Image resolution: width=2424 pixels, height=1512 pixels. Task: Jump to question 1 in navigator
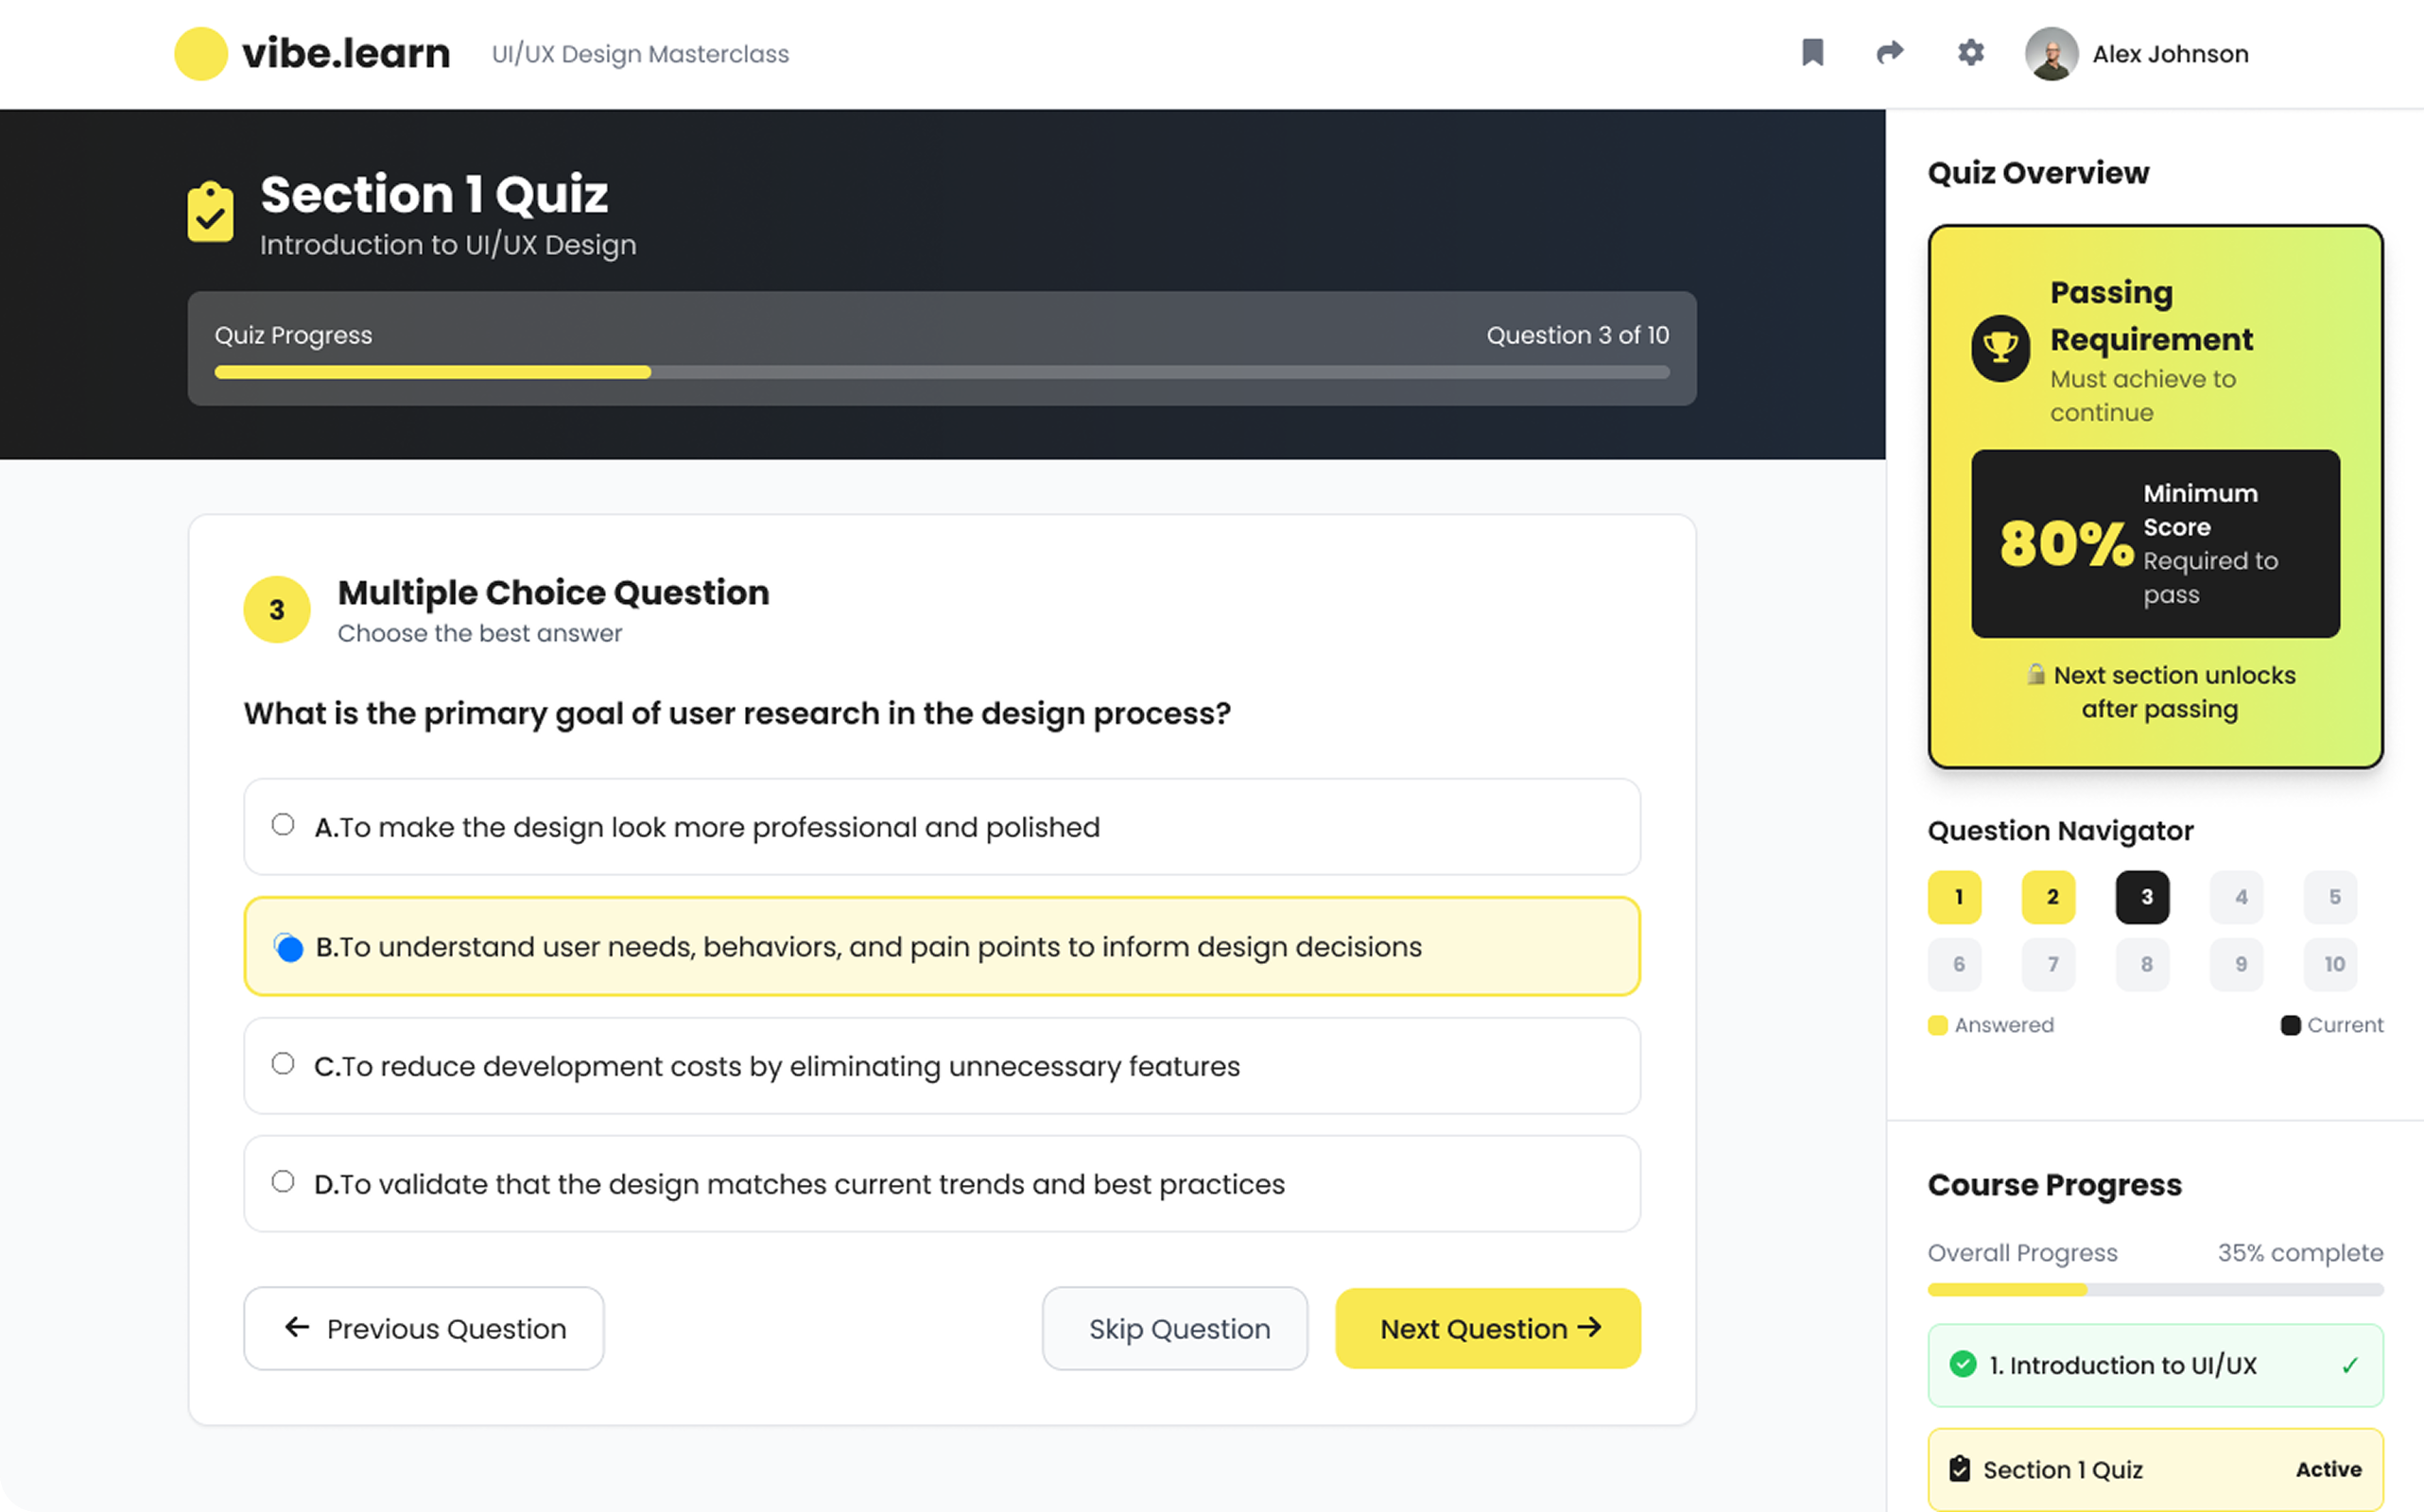click(1958, 897)
